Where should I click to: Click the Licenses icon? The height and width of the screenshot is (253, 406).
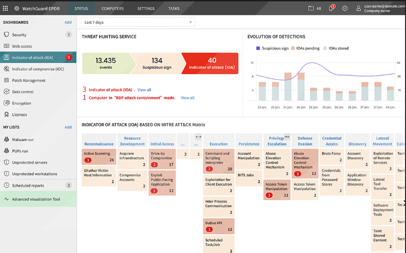[6, 114]
